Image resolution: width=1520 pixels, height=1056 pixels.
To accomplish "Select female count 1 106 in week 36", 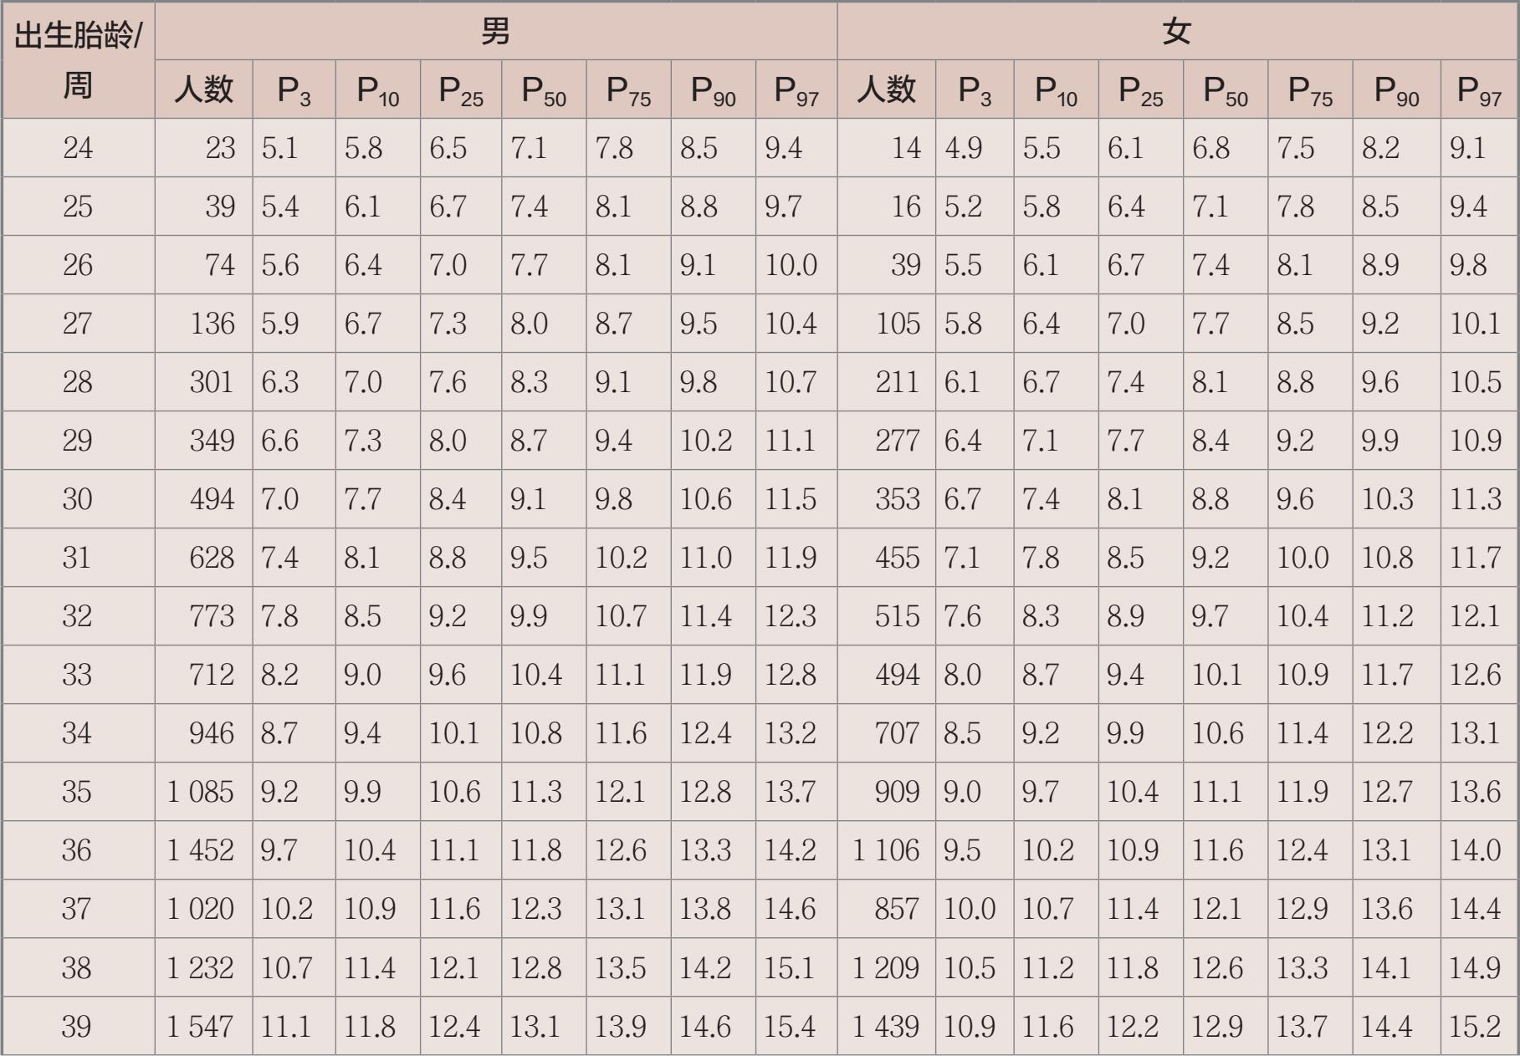I will 886,850.
